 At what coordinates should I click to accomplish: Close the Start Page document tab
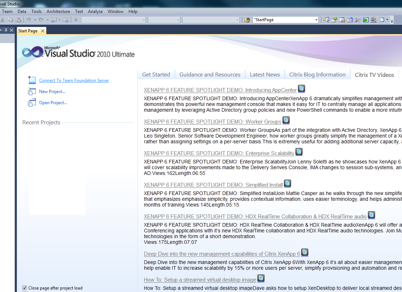[42, 31]
